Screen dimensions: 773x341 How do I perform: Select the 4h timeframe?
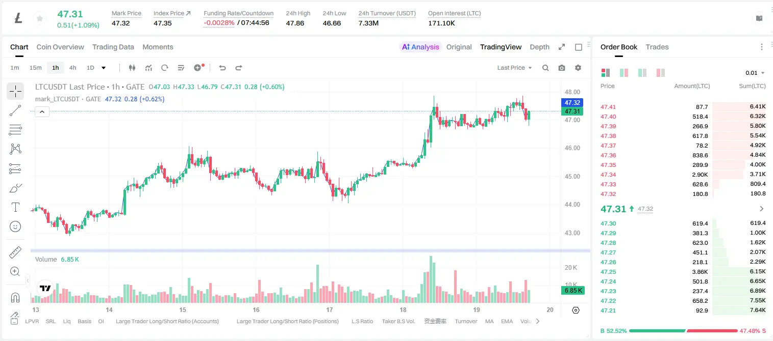pos(72,68)
